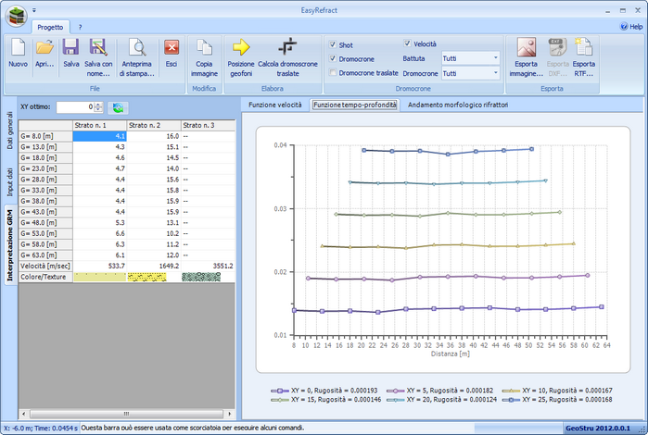Select the Velocità [m/sec] row header
This screenshot has width=648, height=435.
point(45,267)
